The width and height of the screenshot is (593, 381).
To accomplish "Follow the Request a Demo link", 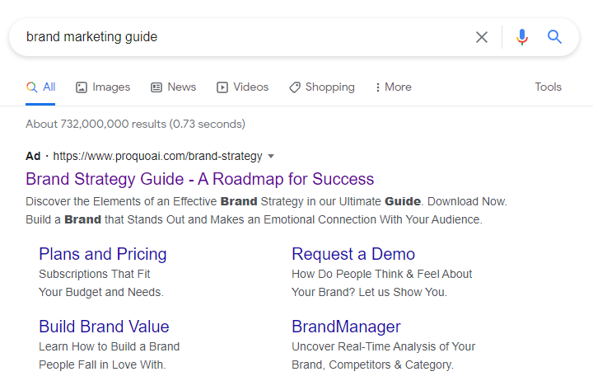I will [353, 254].
